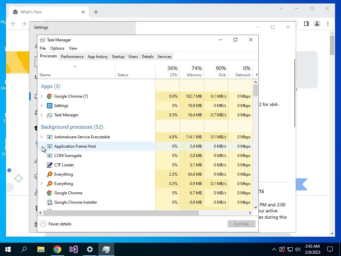
Task: Switch to Chrome via taskbar icon
Action: (x=57, y=249)
